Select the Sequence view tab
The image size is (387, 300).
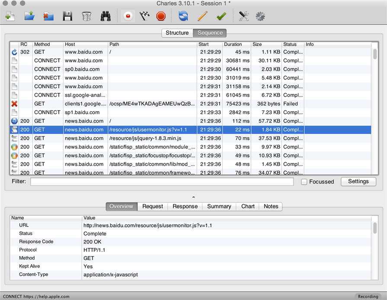[x=210, y=33]
